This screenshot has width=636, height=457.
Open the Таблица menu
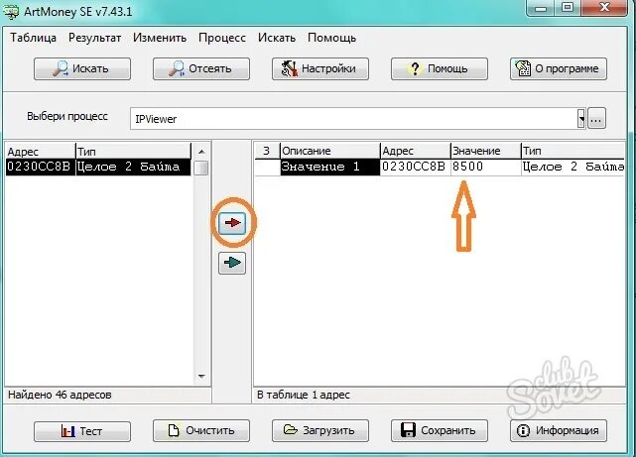click(34, 38)
